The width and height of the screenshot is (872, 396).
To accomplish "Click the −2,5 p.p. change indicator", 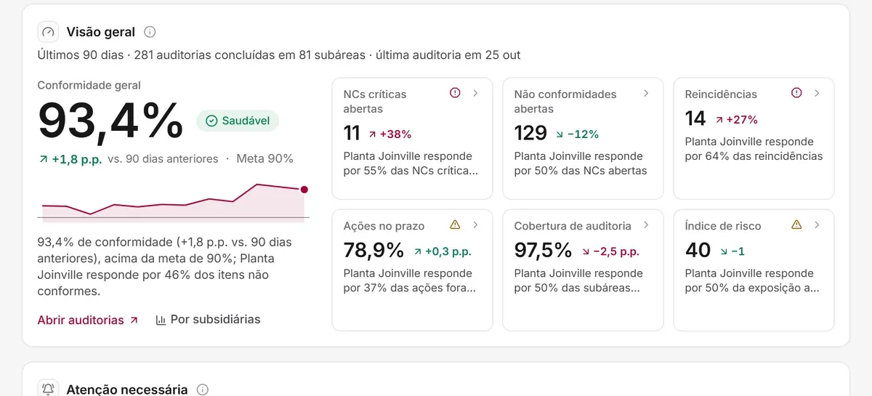I will (x=610, y=251).
